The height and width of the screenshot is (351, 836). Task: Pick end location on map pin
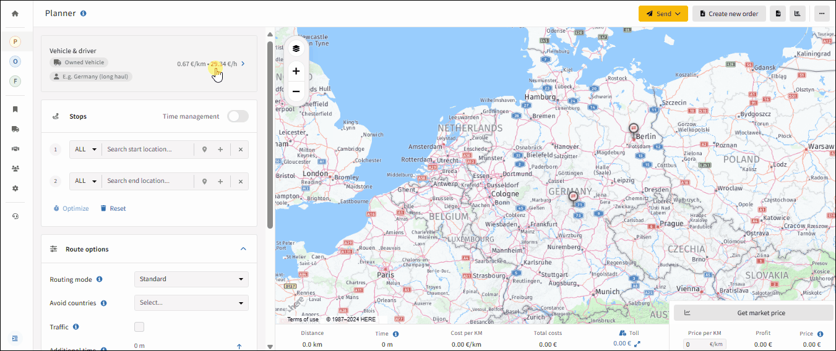[204, 182]
